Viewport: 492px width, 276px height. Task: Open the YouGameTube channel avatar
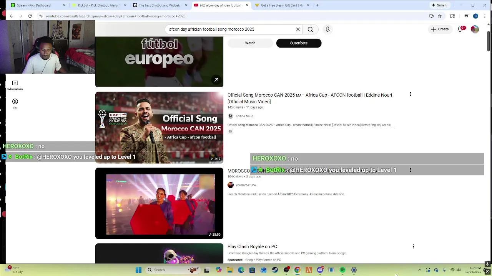(x=231, y=185)
